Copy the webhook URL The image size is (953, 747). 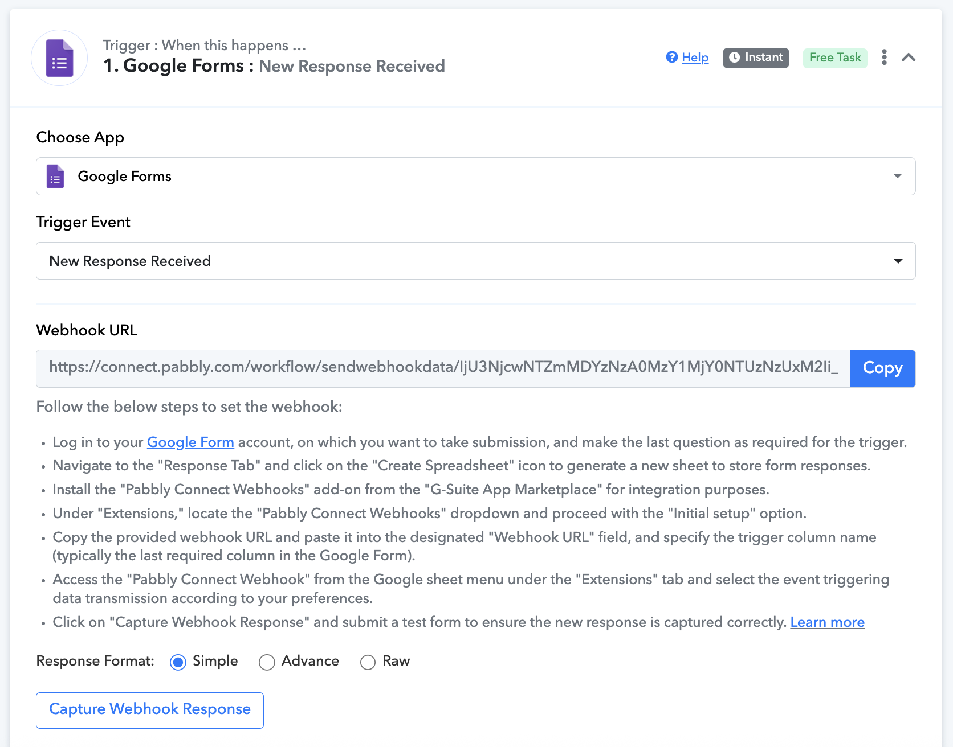point(882,368)
